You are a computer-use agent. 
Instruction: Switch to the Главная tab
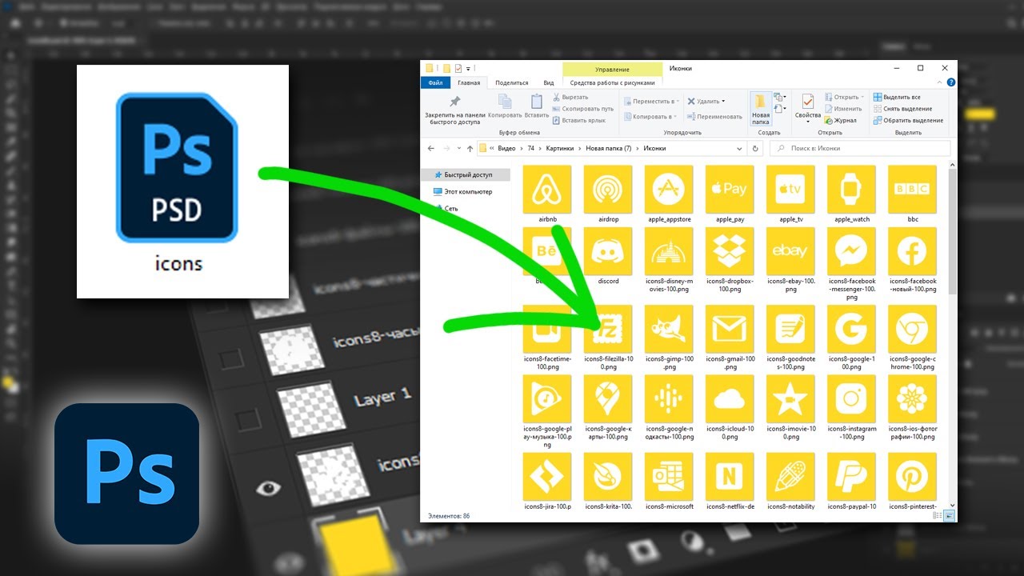pyautogui.click(x=469, y=82)
